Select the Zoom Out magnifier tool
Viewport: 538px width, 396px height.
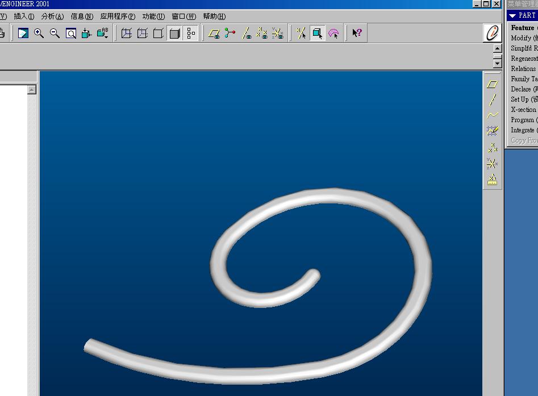(x=55, y=34)
